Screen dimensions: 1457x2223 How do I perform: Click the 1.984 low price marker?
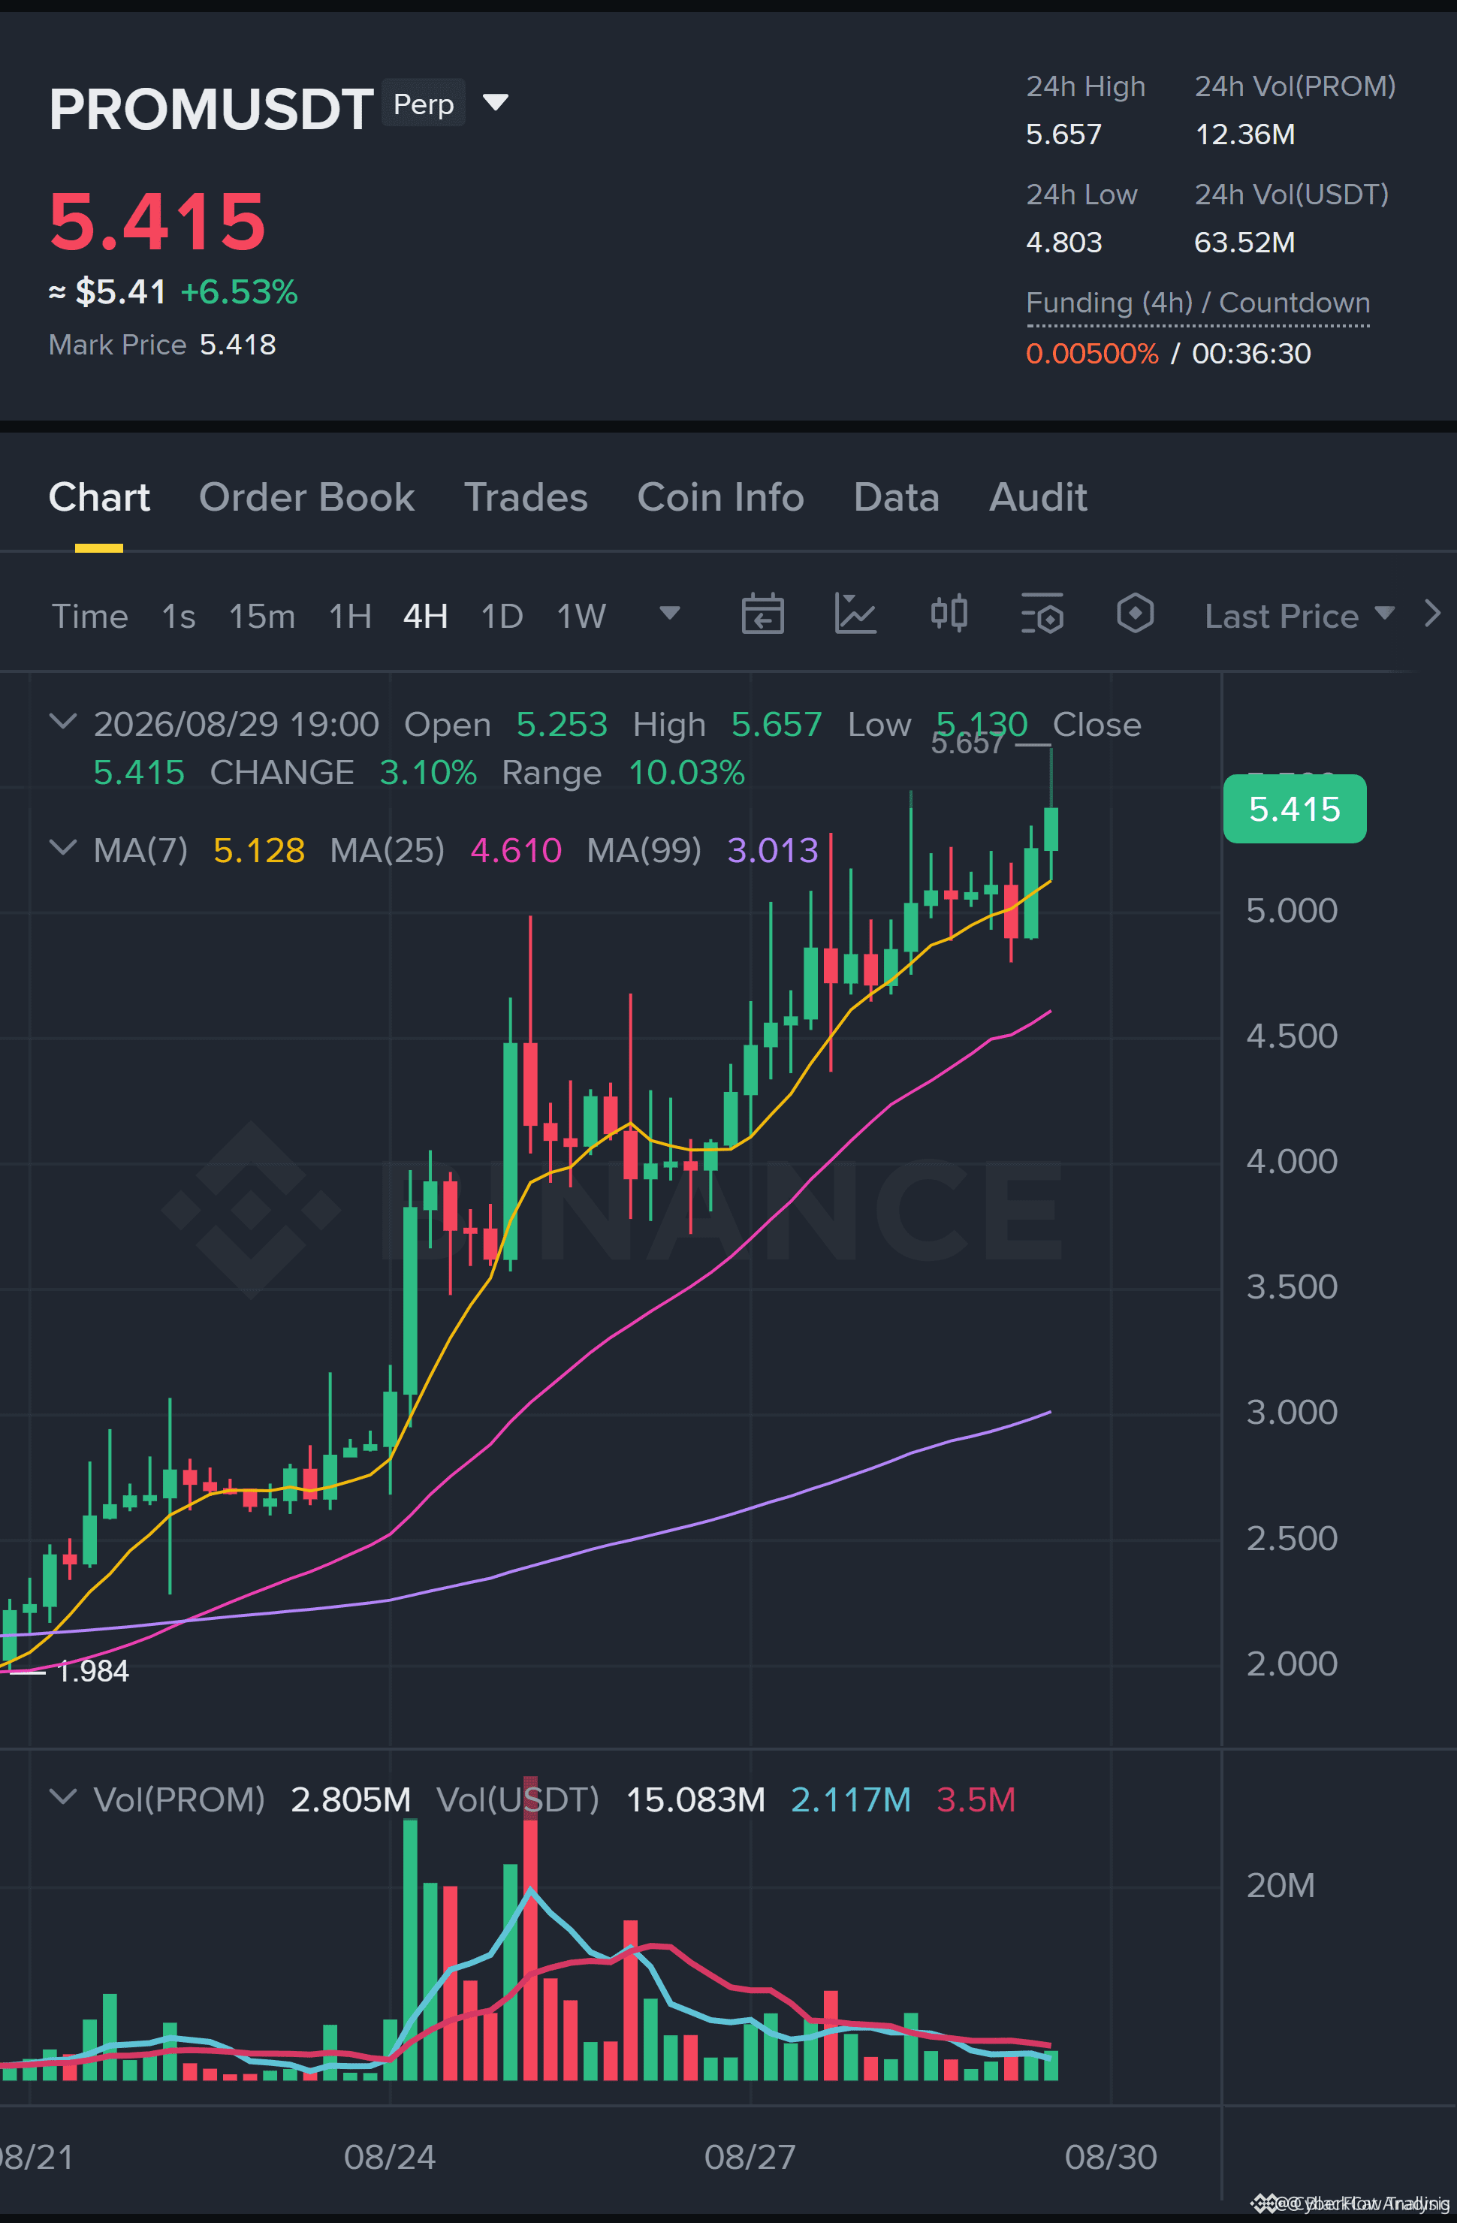92,1671
